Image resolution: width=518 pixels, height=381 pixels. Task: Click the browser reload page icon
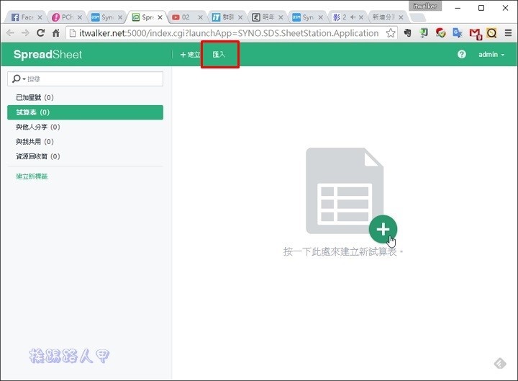(x=40, y=33)
